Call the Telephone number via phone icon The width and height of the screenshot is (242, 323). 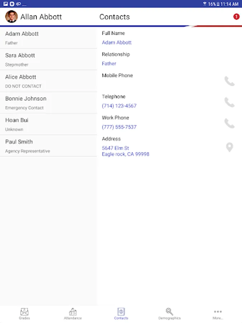(x=229, y=102)
